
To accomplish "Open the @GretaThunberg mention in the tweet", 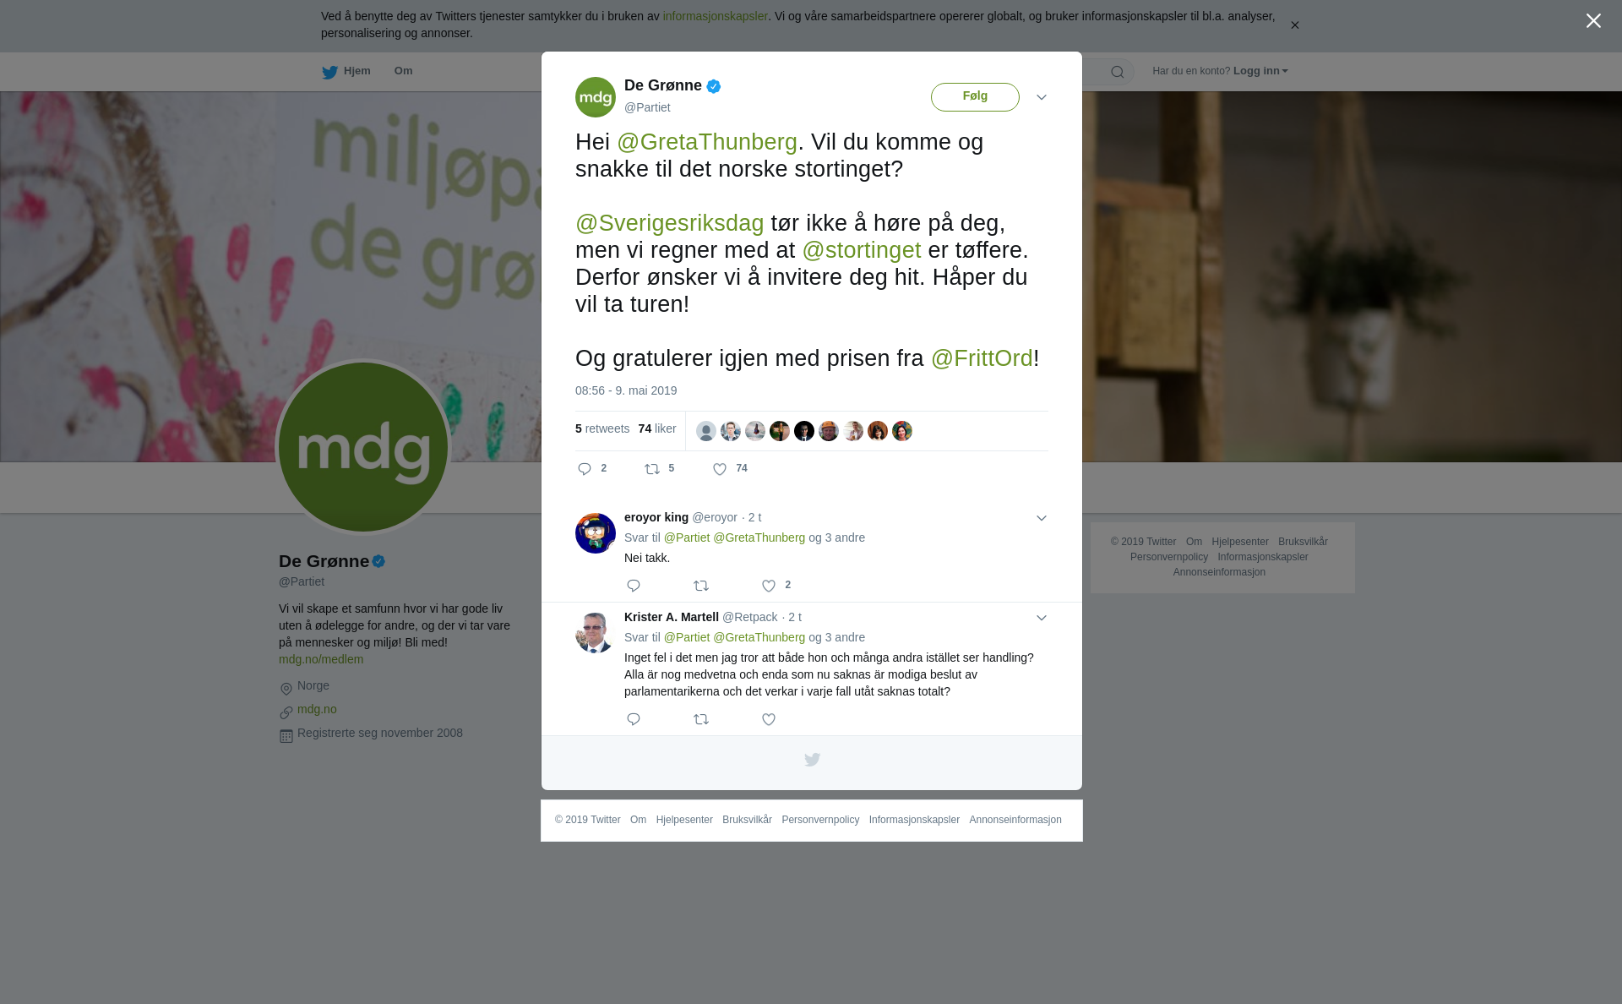I will pyautogui.click(x=707, y=142).
